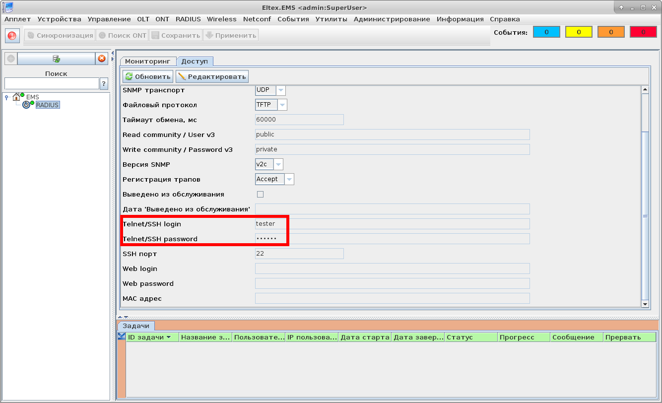Open the Справка menu
Screen dimensions: 662x403
pyautogui.click(x=505, y=19)
